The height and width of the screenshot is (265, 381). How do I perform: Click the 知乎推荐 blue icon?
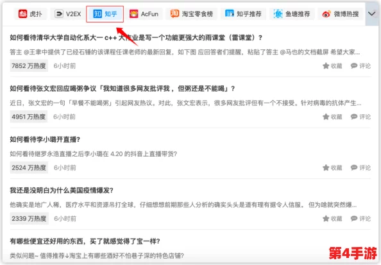coord(230,14)
